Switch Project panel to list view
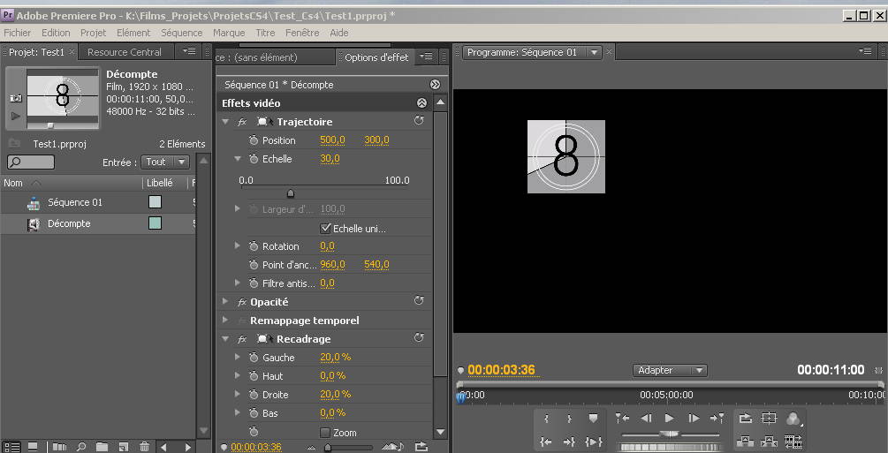This screenshot has width=888, height=453. click(11, 447)
